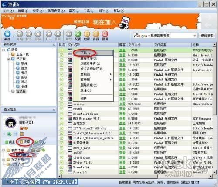218x187 pixels.
Task: Click the 目录 folder toolbar icon
Action: coord(58,34)
